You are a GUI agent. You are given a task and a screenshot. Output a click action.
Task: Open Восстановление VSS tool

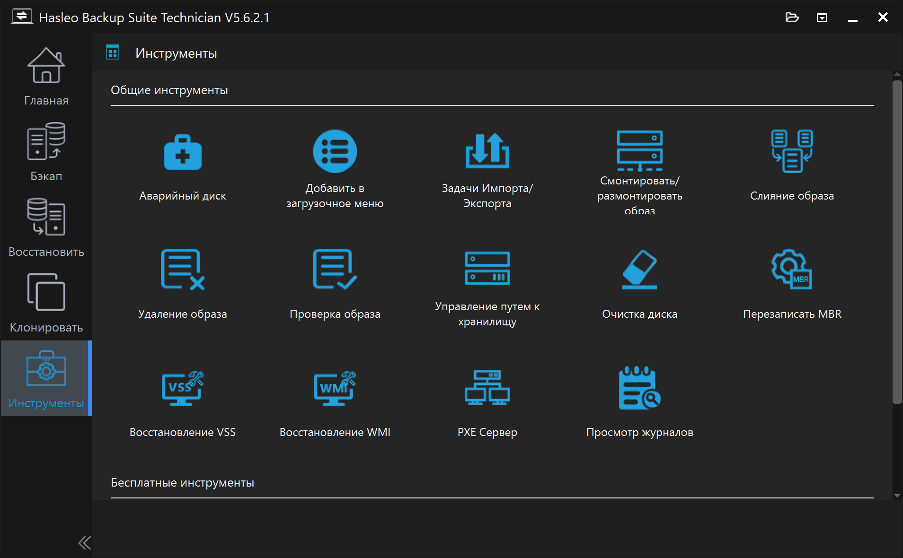[183, 388]
